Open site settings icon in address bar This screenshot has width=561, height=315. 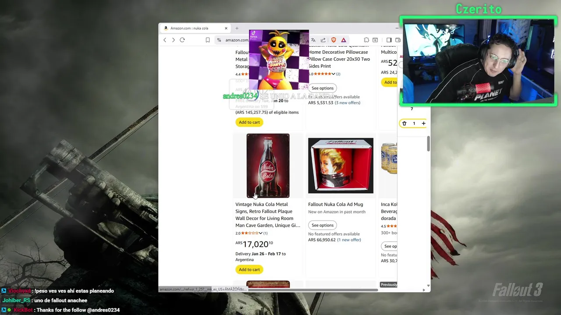(219, 40)
